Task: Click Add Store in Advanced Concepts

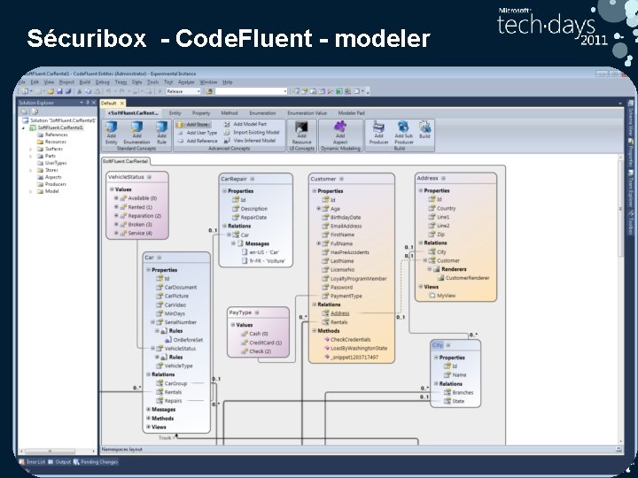Action: pyautogui.click(x=194, y=125)
